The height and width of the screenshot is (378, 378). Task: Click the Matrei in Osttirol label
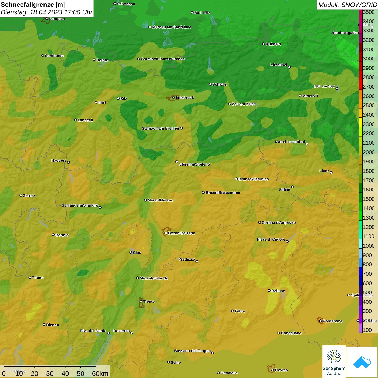(290, 142)
